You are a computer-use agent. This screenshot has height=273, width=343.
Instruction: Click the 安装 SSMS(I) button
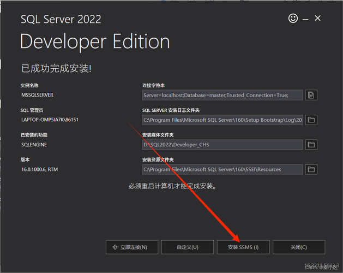[x=243, y=247]
